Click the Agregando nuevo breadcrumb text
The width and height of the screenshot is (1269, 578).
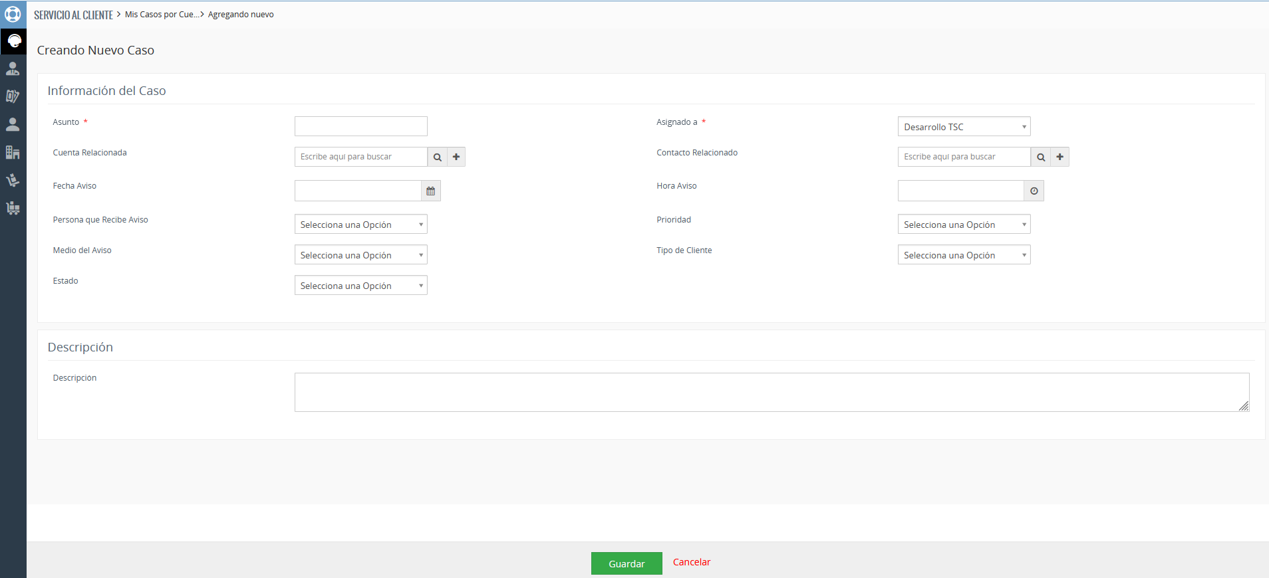241,15
